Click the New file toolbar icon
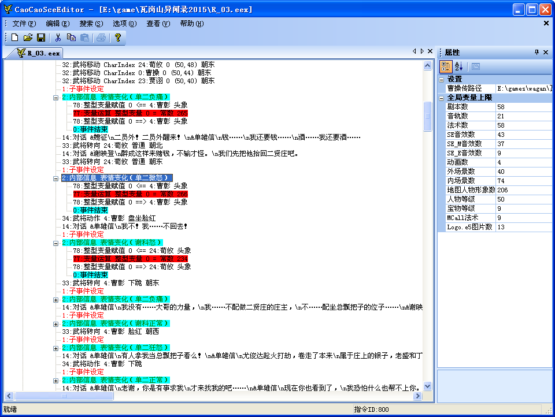 pos(14,38)
